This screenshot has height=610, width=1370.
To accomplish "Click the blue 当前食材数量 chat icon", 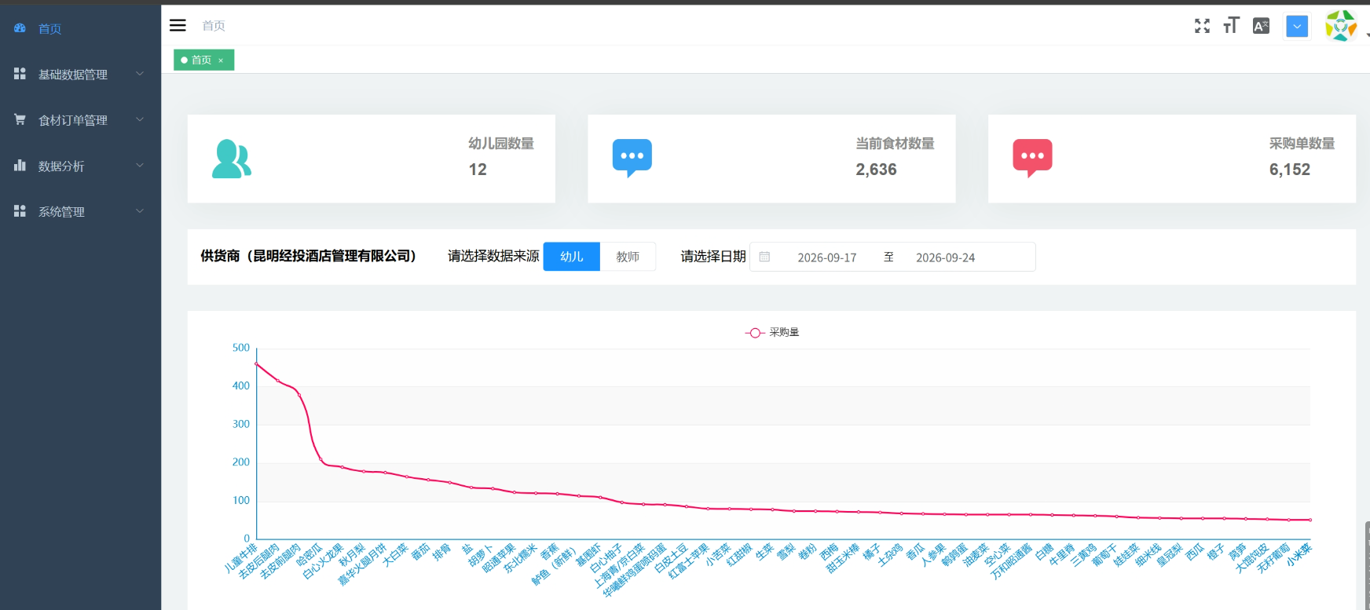I will 632,158.
